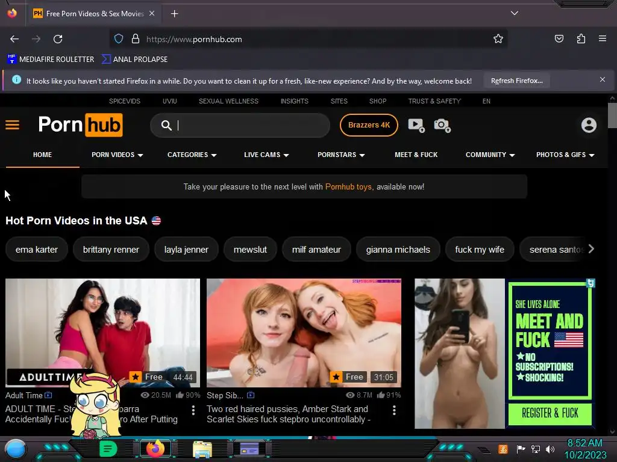This screenshot has width=617, height=462.
Task: Open the user account avatar menu
Action: pyautogui.click(x=589, y=125)
